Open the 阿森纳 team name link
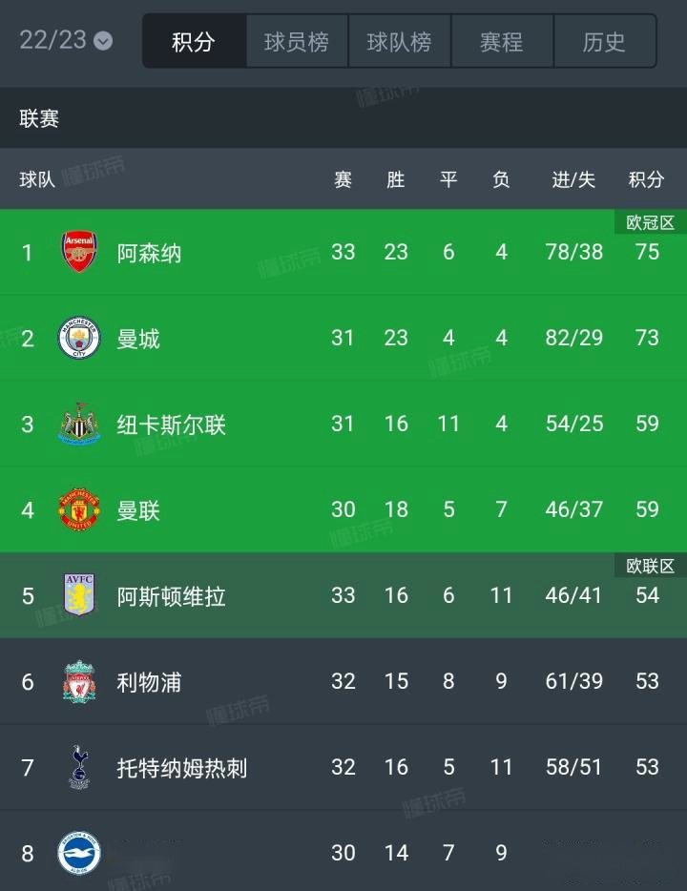This screenshot has width=687, height=891. click(x=149, y=253)
